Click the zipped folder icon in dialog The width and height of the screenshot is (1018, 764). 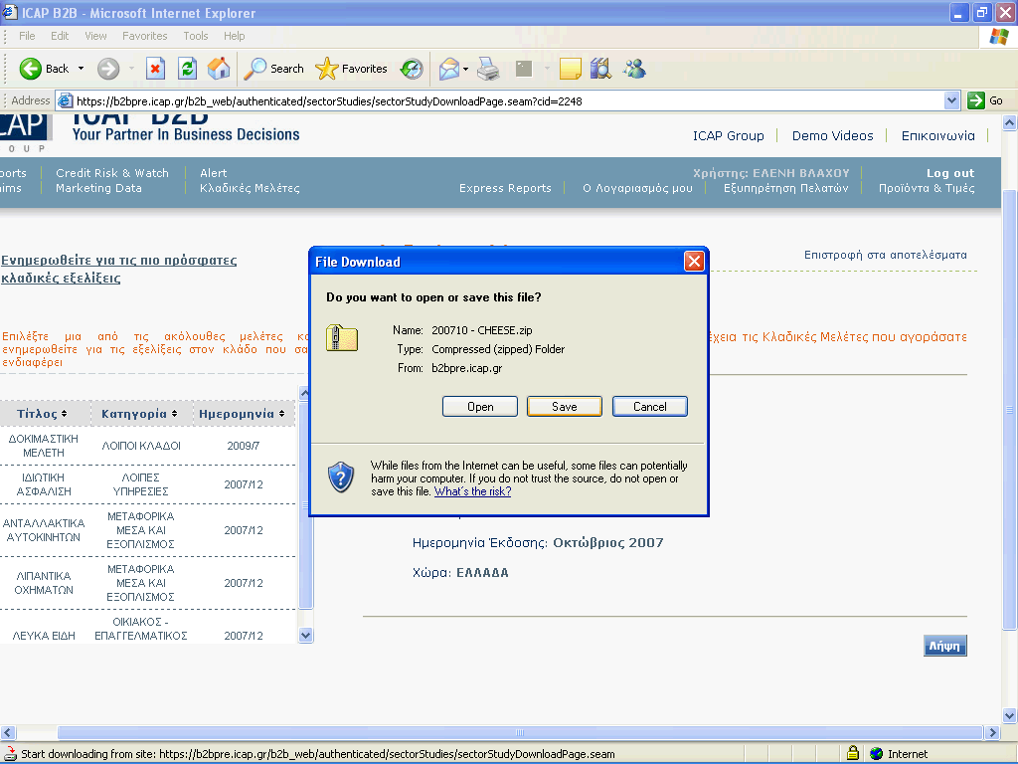pos(342,337)
